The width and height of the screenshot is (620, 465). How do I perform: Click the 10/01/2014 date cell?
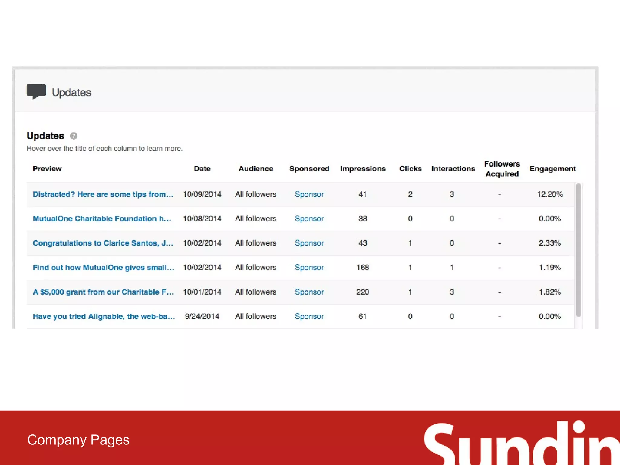[x=202, y=292]
